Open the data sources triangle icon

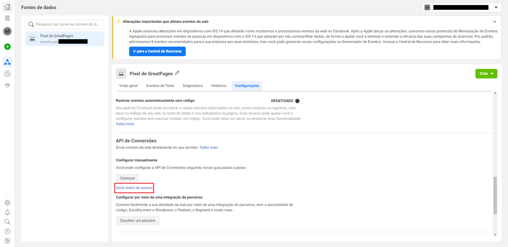[7, 62]
